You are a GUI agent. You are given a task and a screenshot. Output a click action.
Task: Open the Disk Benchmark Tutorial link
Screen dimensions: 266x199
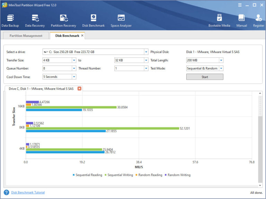[28, 192]
